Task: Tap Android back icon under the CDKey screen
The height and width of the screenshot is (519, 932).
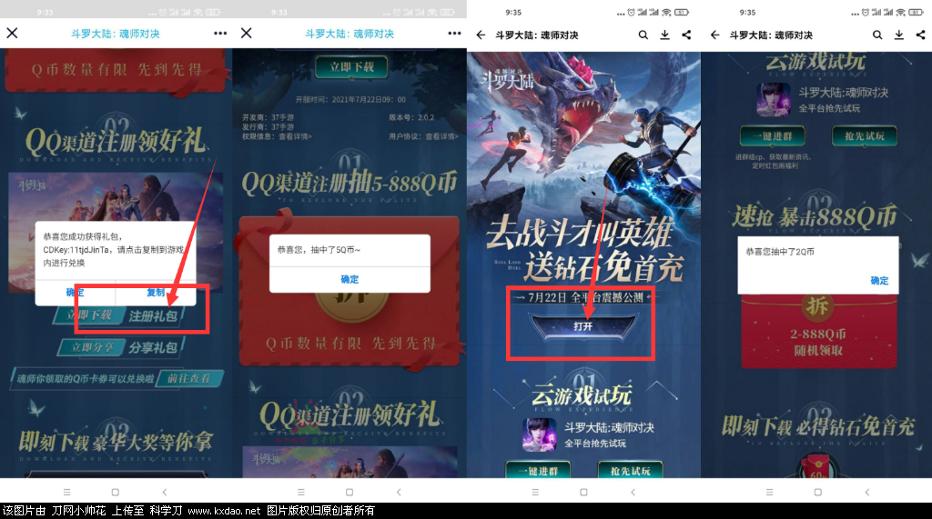Action: tap(165, 492)
